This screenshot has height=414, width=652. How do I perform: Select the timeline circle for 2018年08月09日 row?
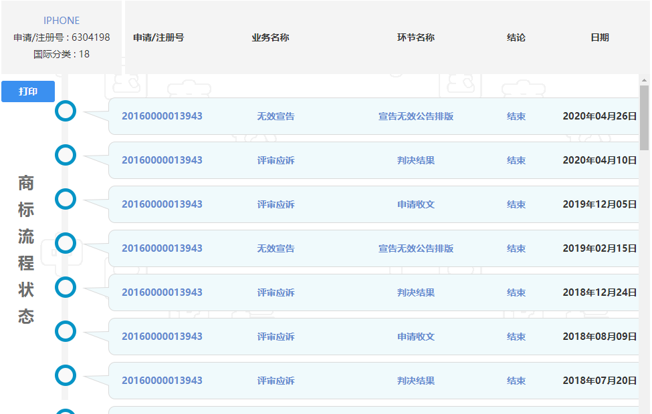66,331
